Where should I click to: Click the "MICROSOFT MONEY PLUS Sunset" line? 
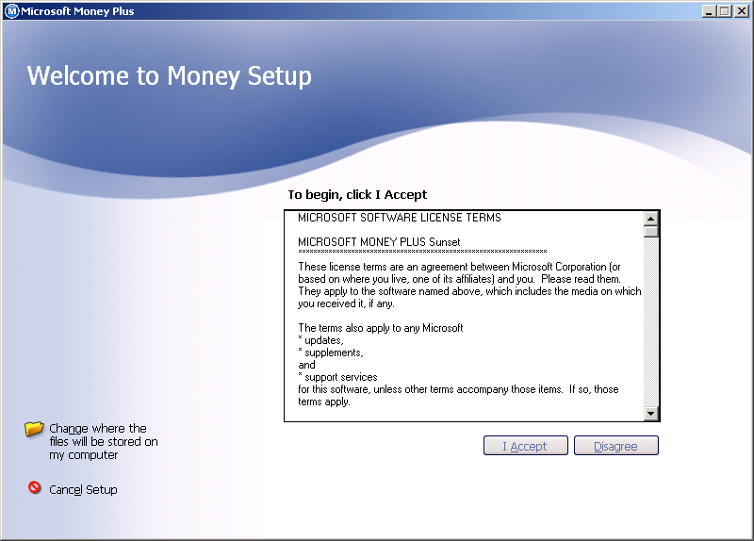pos(379,242)
